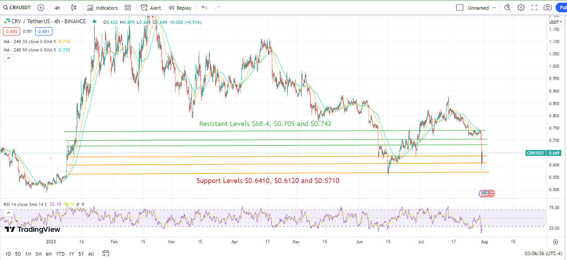Click the 03:06:36 (UTC-4) timezone clock
Image resolution: width=567 pixels, height=260 pixels.
click(x=543, y=254)
